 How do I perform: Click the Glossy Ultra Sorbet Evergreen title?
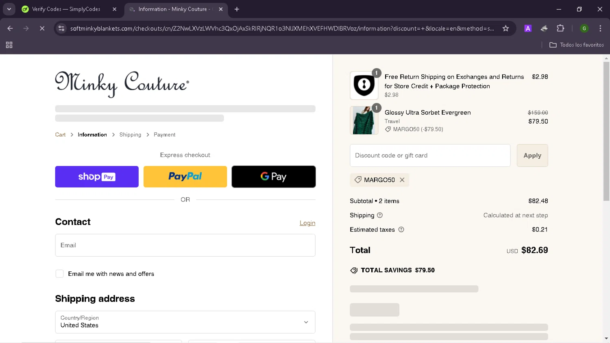pos(428,113)
